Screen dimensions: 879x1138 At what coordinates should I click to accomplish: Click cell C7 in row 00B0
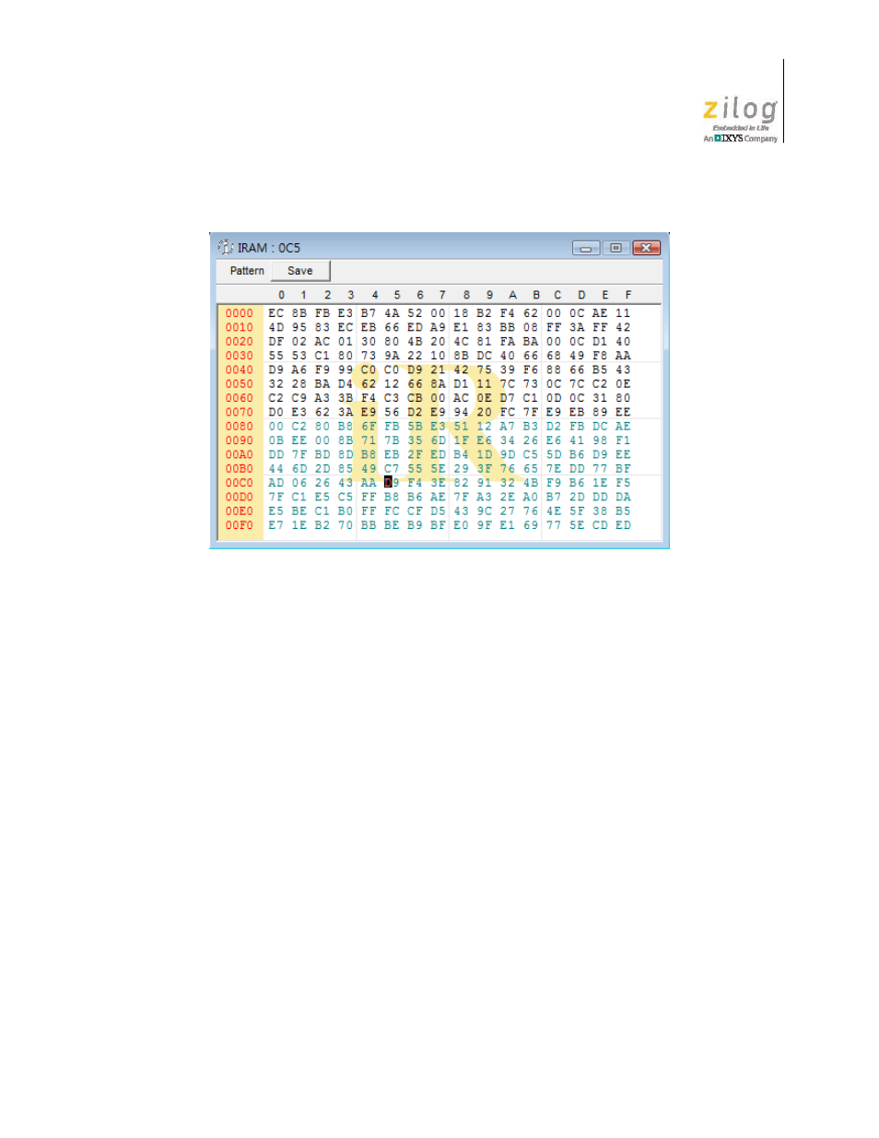click(x=392, y=469)
